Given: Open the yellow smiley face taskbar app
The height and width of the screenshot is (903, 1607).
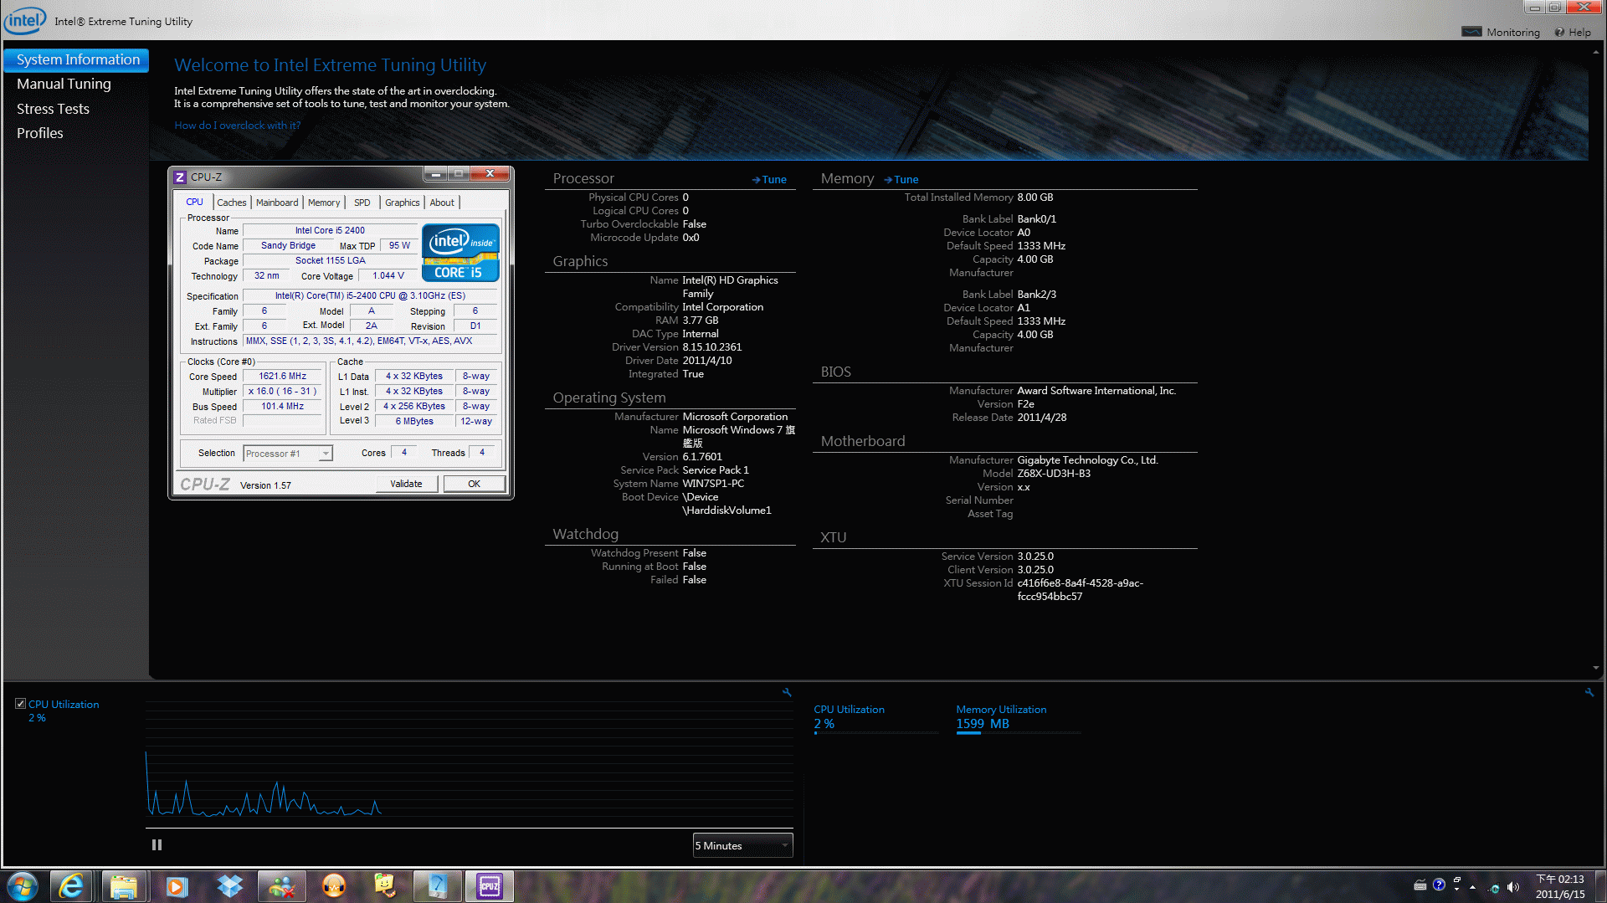Looking at the screenshot, I should pos(385,885).
